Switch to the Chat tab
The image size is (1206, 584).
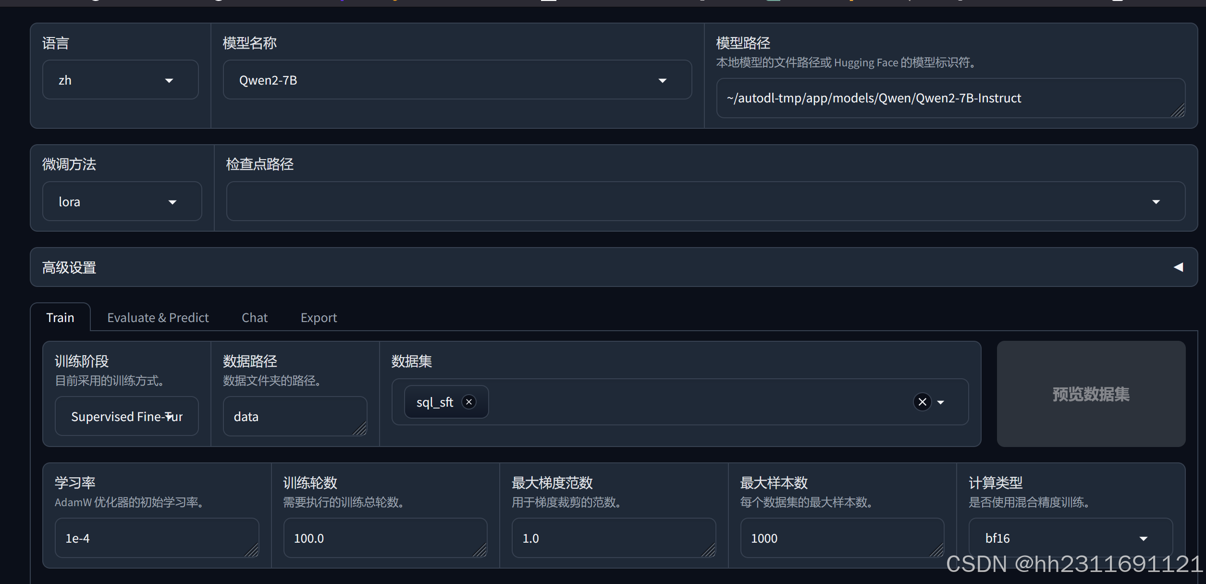pyautogui.click(x=255, y=318)
